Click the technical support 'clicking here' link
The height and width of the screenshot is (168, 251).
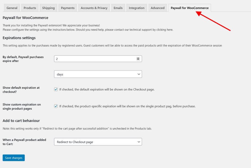165,30
